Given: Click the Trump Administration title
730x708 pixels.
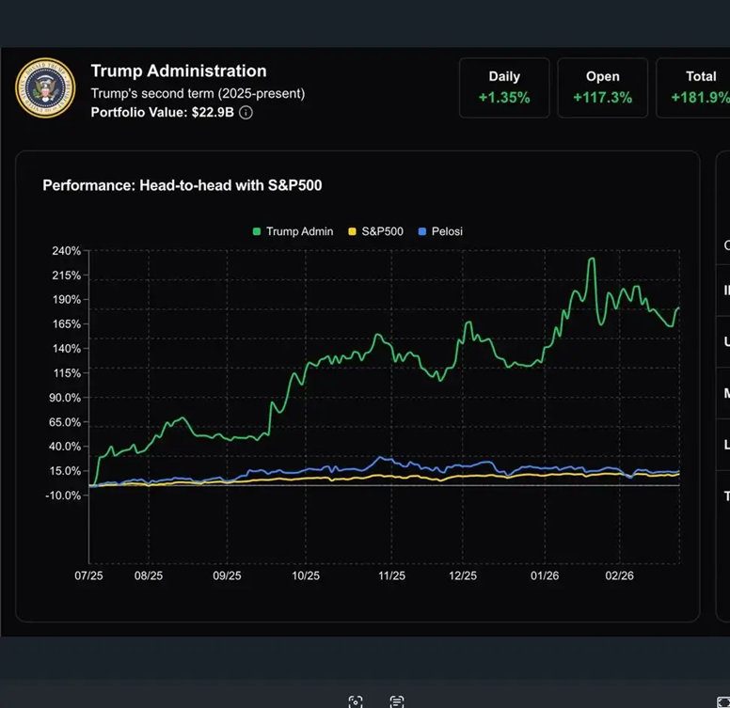Looking at the screenshot, I should click(x=179, y=71).
